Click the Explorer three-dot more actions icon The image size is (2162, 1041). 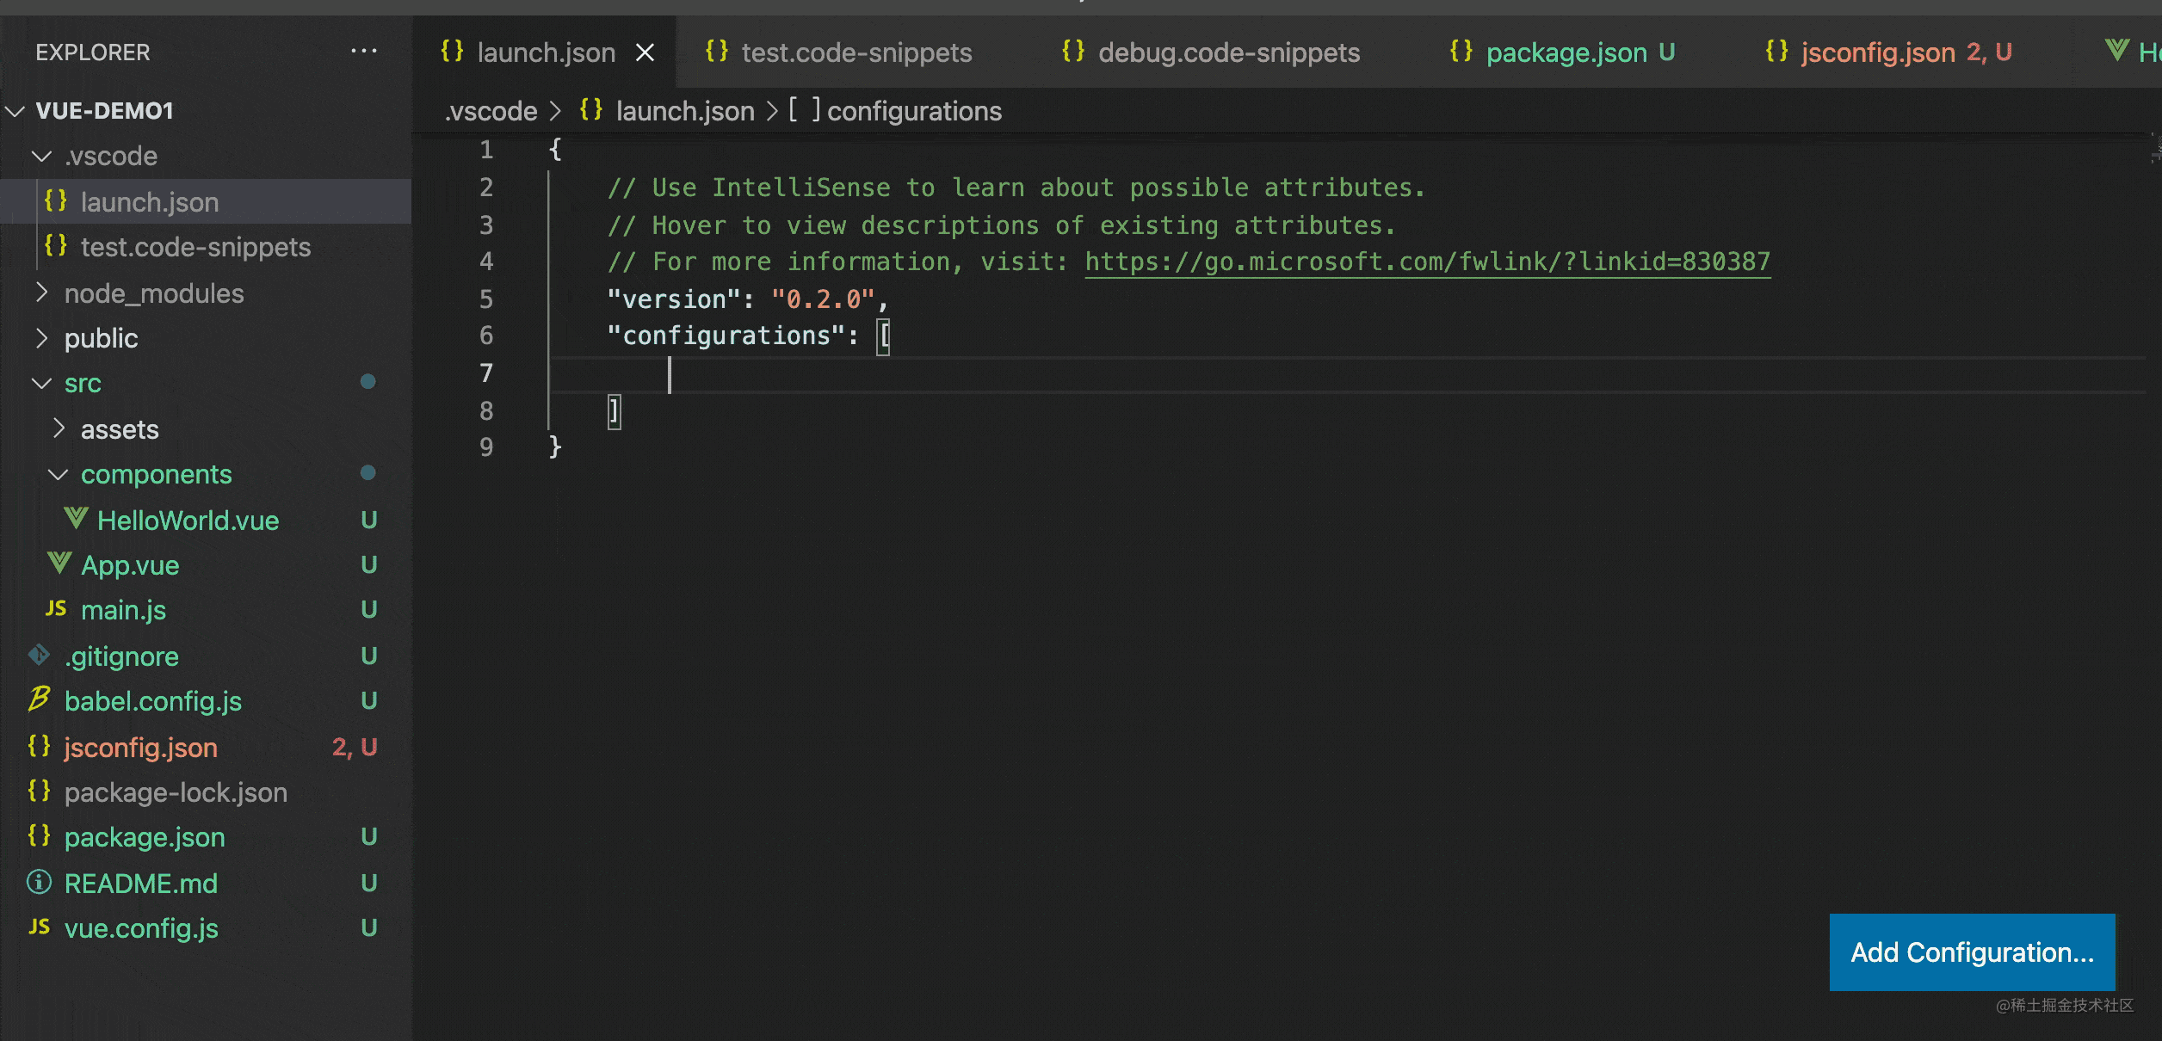[363, 52]
